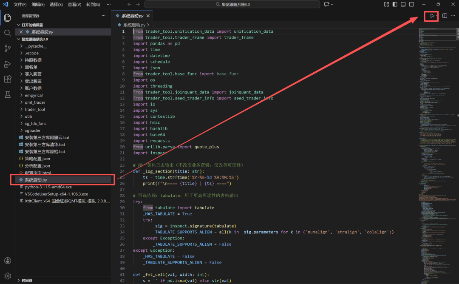The image size is (459, 284).
Task: Close the 系统启动.py editor tab
Action: [x=148, y=16]
